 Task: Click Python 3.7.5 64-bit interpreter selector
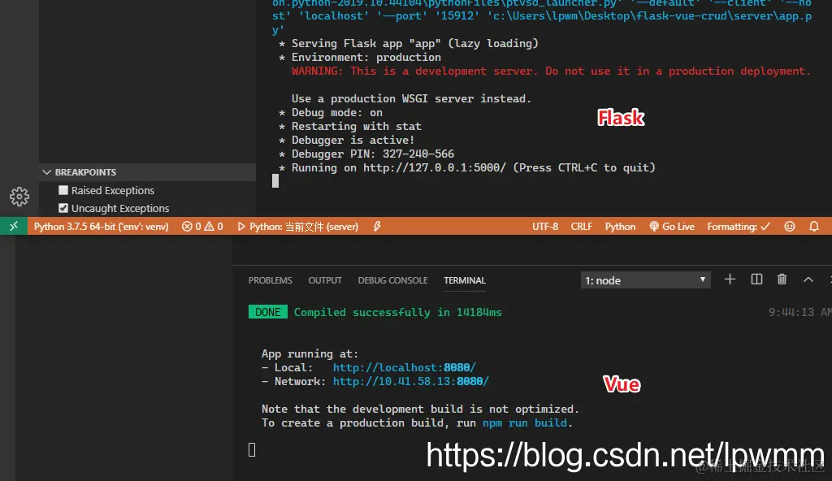coord(101,226)
